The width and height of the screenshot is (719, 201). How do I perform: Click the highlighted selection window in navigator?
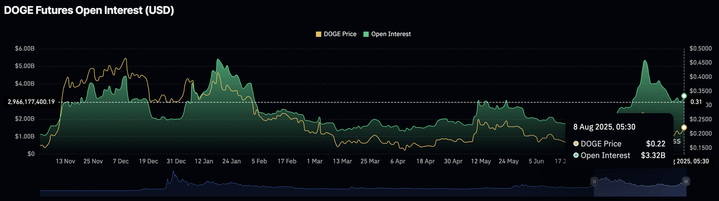pos(640,186)
